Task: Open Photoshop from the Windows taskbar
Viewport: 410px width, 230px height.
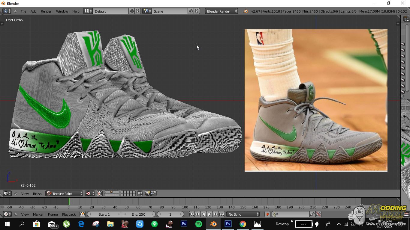Action: (184, 224)
